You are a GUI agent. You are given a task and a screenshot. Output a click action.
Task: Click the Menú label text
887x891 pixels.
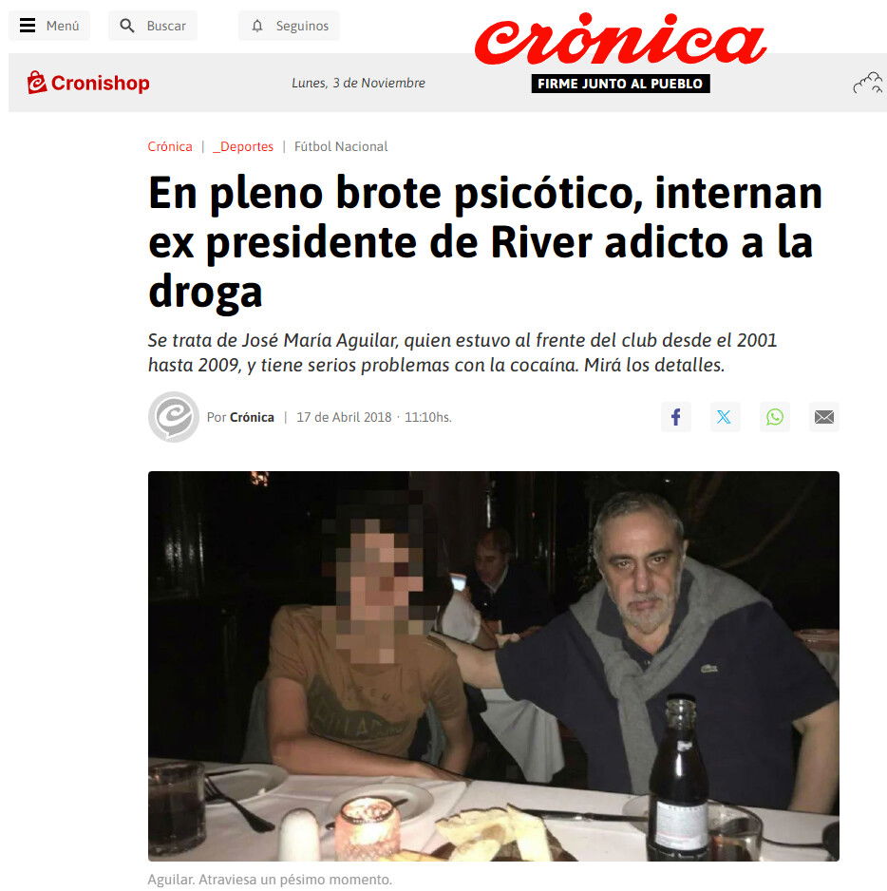(63, 26)
